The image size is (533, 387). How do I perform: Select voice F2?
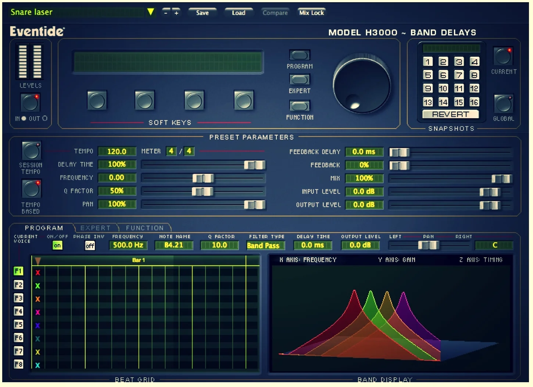click(x=18, y=285)
